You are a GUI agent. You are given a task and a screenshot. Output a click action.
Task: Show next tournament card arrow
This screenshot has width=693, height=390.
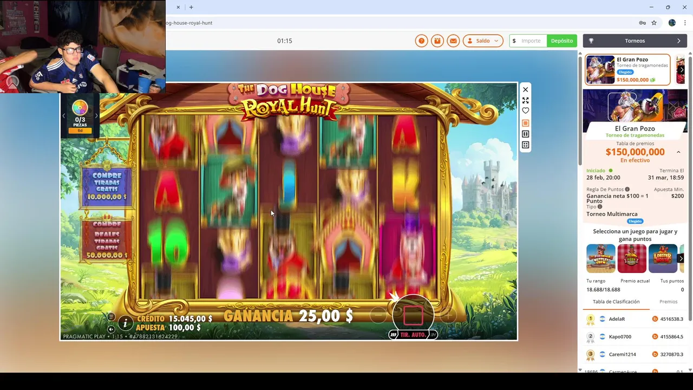(x=682, y=70)
